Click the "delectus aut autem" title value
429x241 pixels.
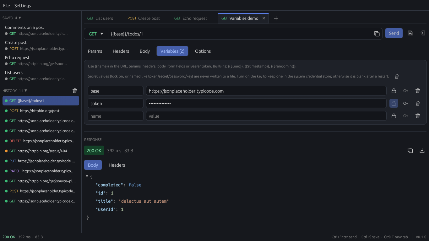point(144,201)
